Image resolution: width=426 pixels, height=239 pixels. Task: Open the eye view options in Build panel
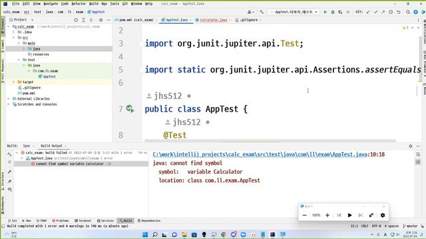[x=9, y=189]
